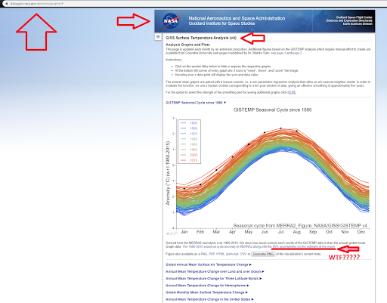Open GISS Surface Temperature Analysis (v4) heading
387x303 pixels.
(201, 38)
